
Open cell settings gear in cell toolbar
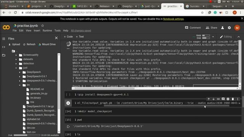click(x=228, y=99)
